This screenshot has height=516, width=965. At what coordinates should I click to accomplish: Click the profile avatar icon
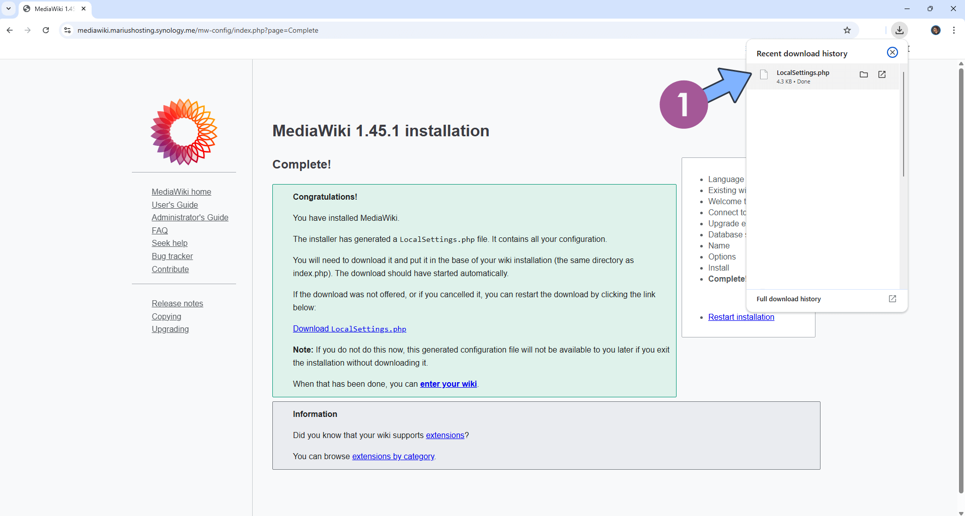[936, 30]
